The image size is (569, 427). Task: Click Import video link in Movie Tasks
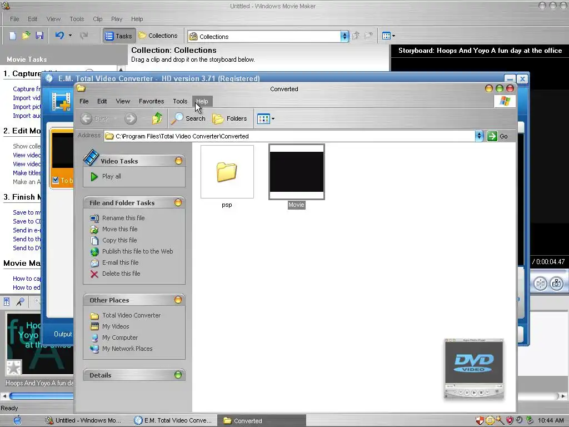pos(27,98)
